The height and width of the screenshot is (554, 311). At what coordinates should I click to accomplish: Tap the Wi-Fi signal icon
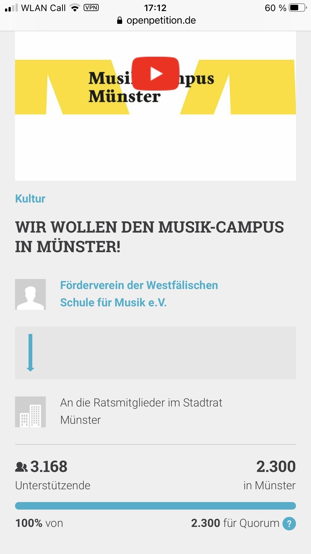click(75, 8)
